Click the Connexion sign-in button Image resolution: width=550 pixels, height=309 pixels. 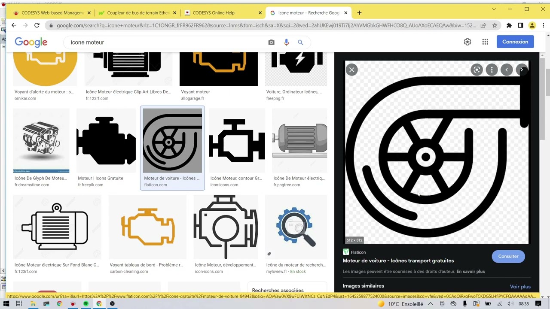click(x=515, y=42)
